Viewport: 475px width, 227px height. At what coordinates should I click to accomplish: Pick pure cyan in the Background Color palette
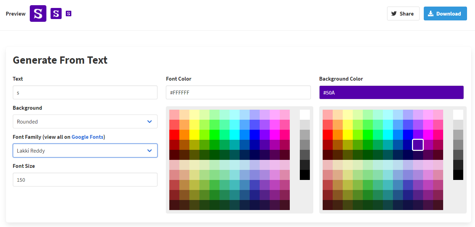pos(388,135)
